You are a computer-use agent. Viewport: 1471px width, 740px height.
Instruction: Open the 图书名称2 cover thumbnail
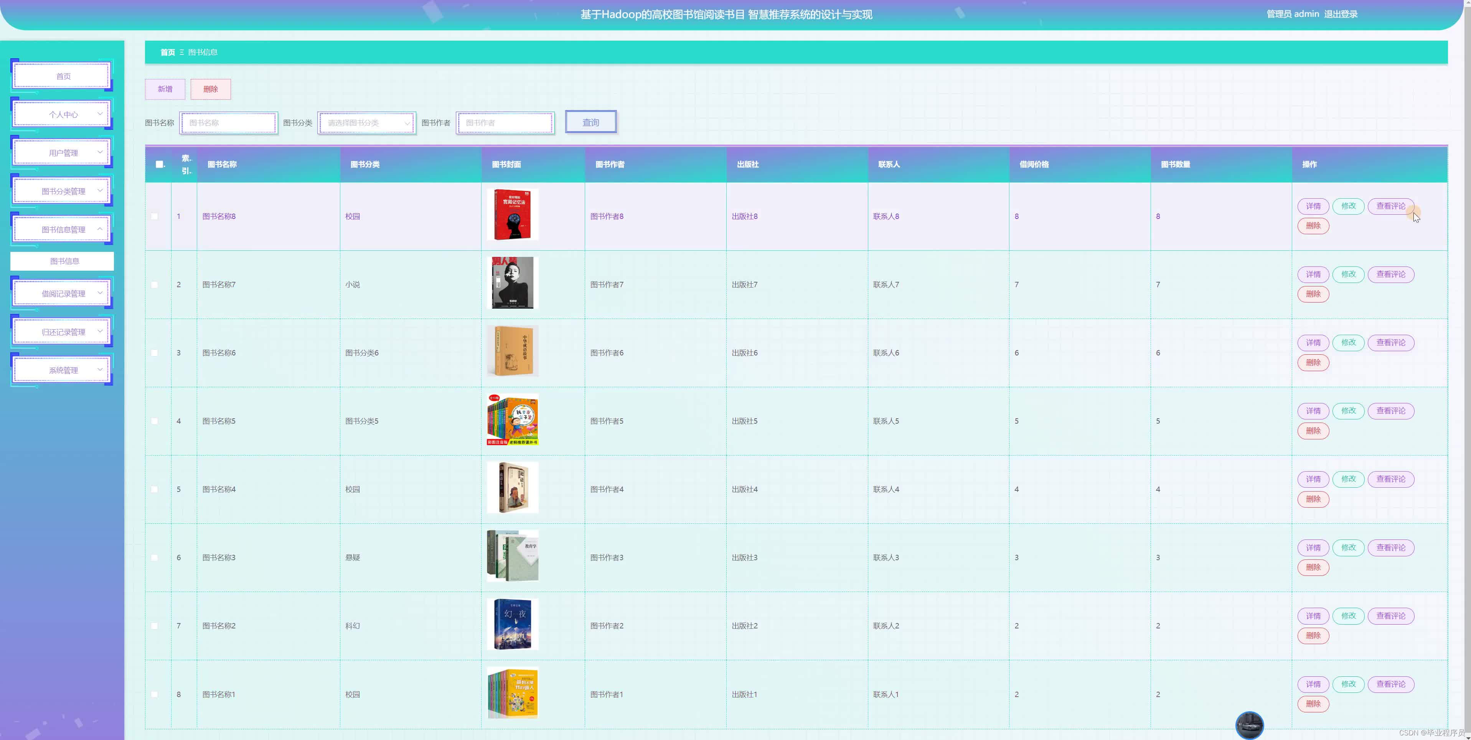pos(512,624)
